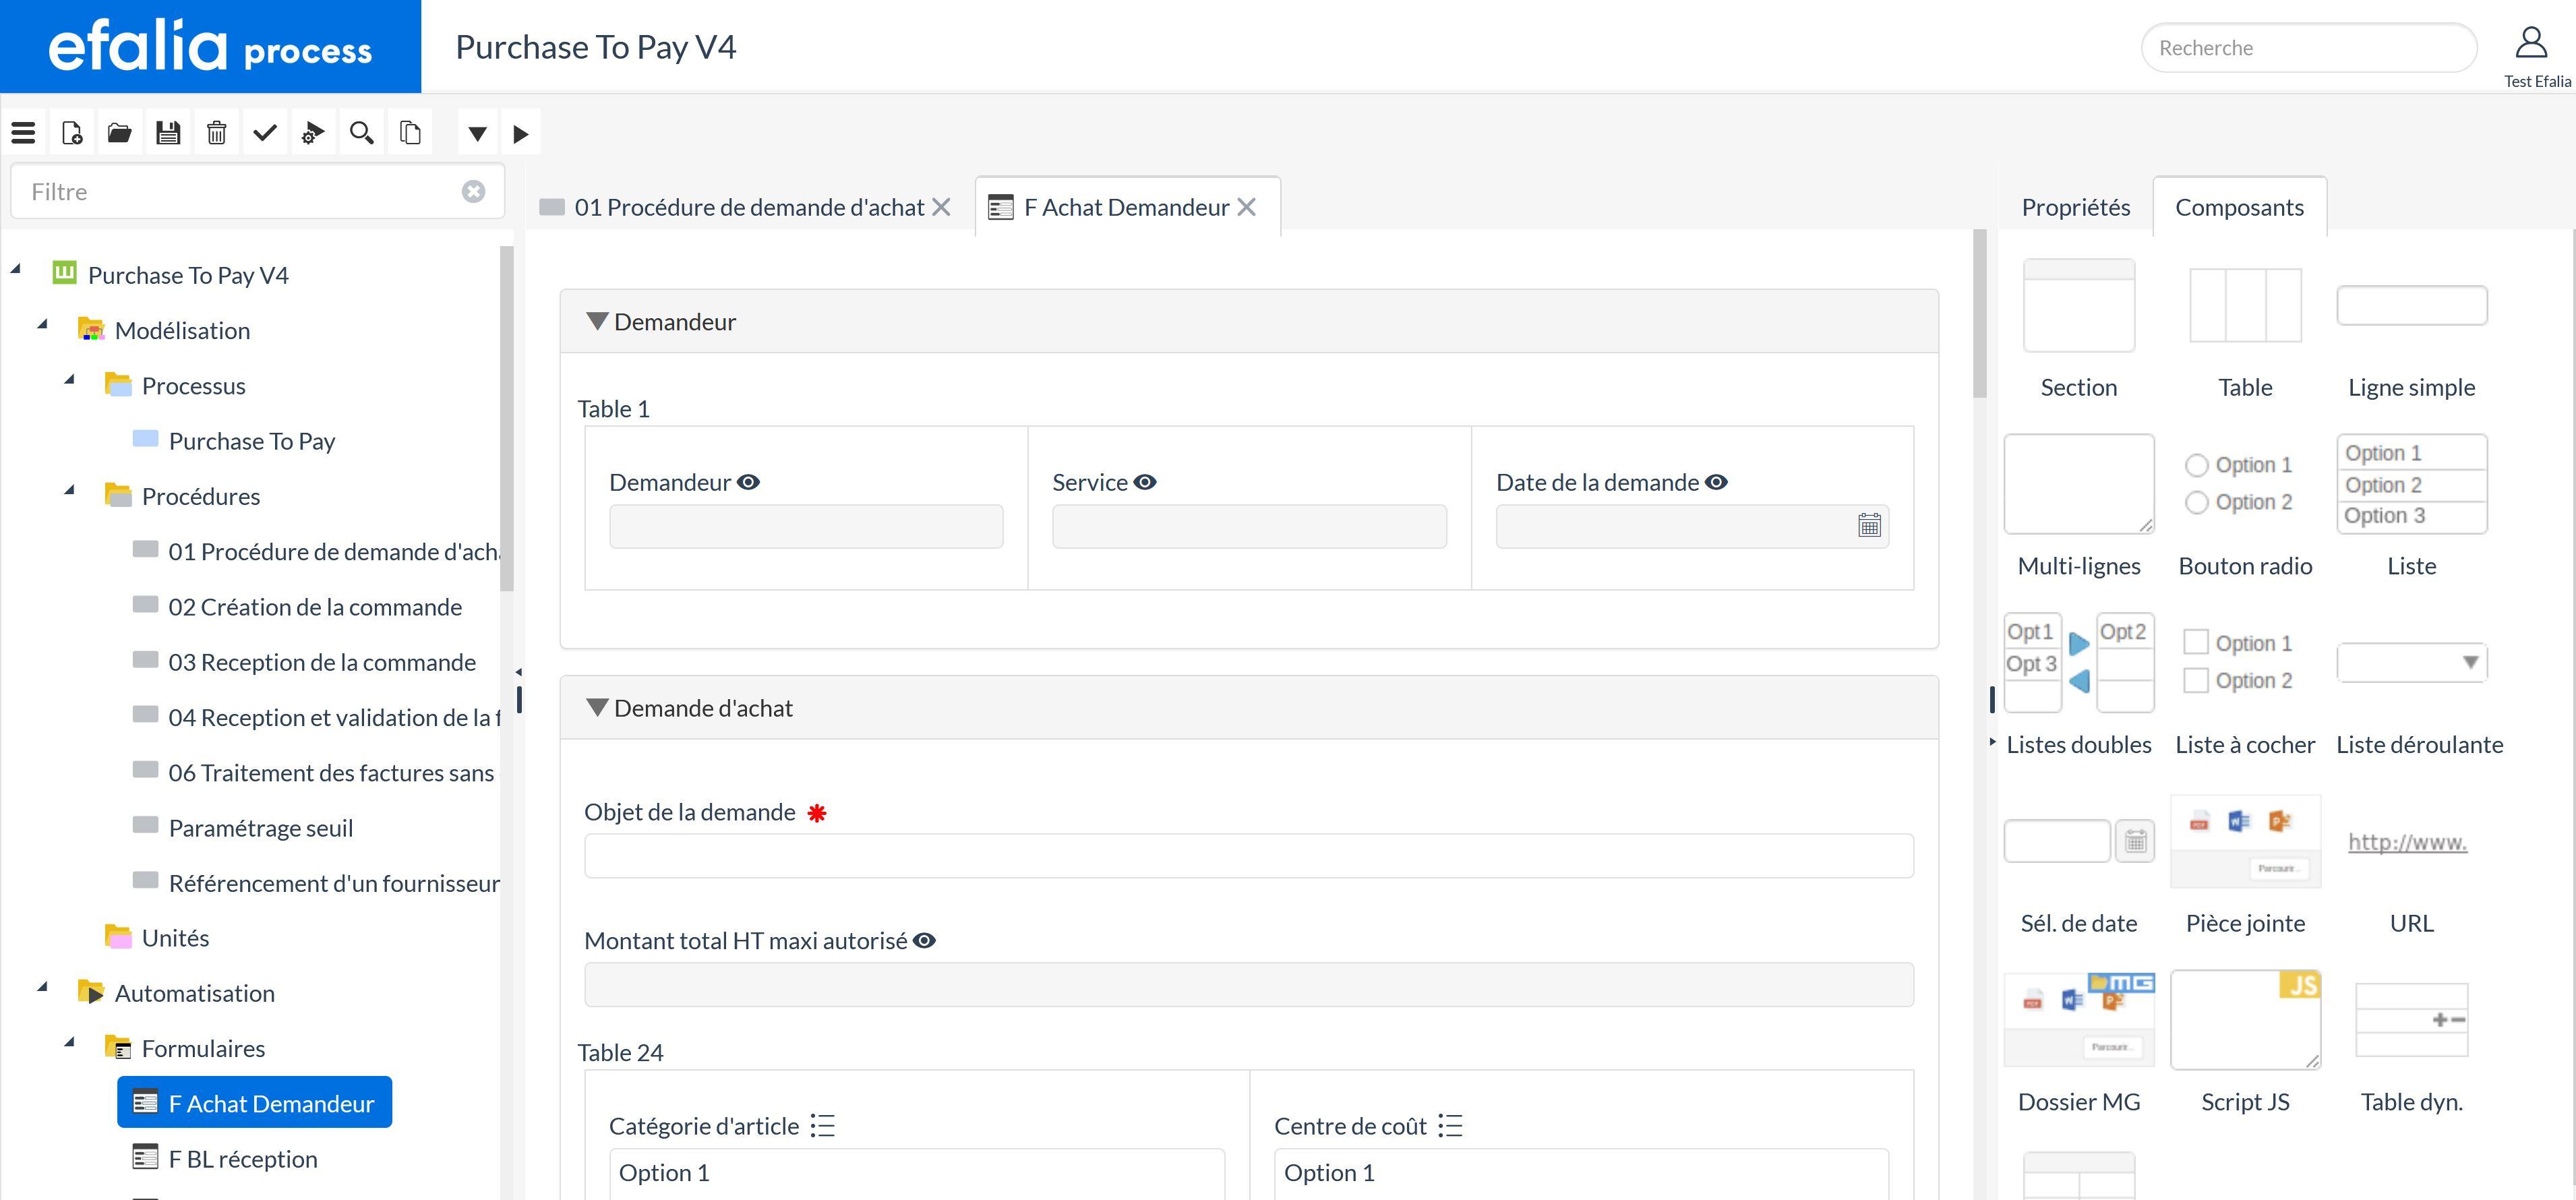Select F BL réception in the sidebar
The width and height of the screenshot is (2576, 1200).
tap(243, 1158)
